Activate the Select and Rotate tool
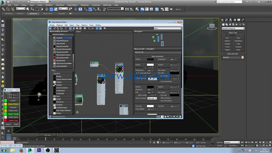Screen dimensions: 272x153 tap(51, 9)
